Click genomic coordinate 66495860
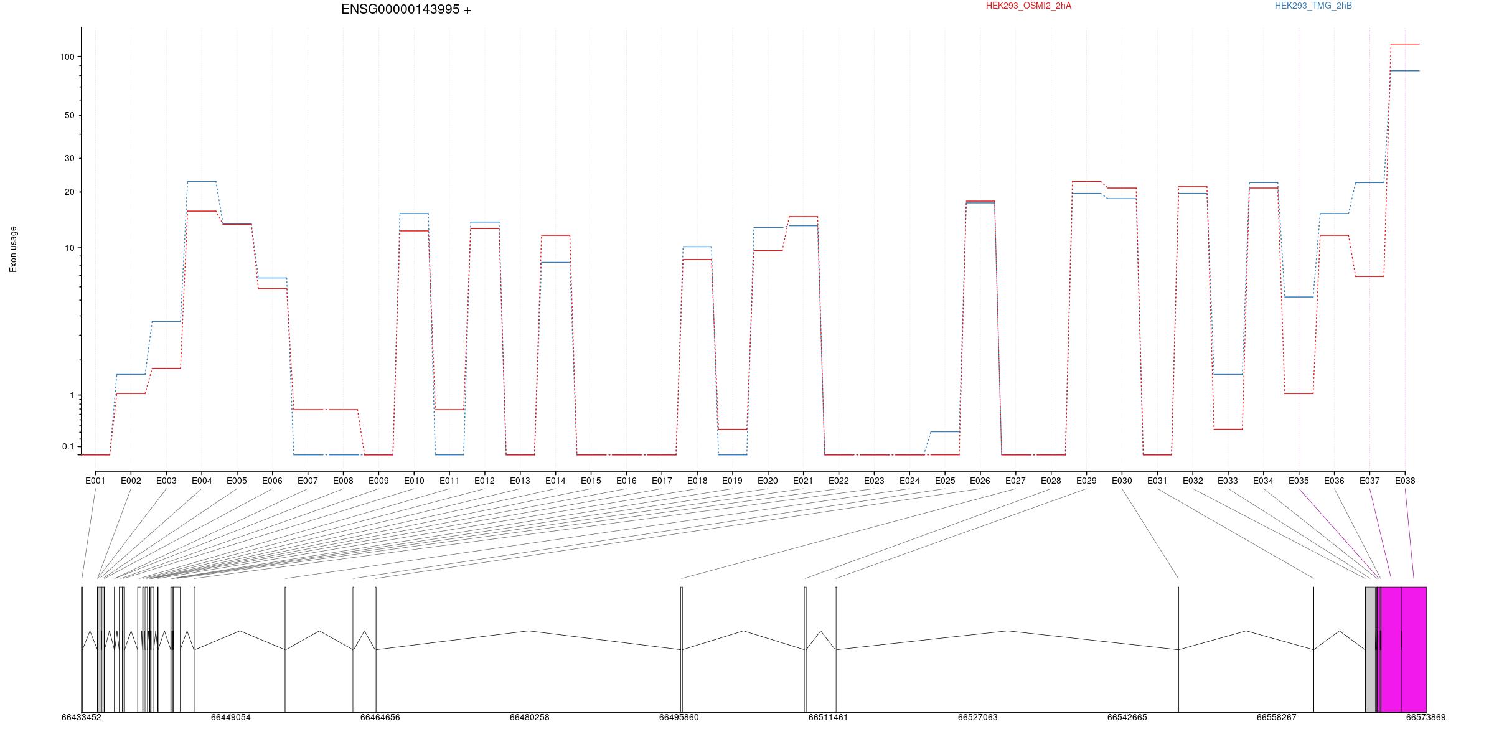 tap(679, 717)
